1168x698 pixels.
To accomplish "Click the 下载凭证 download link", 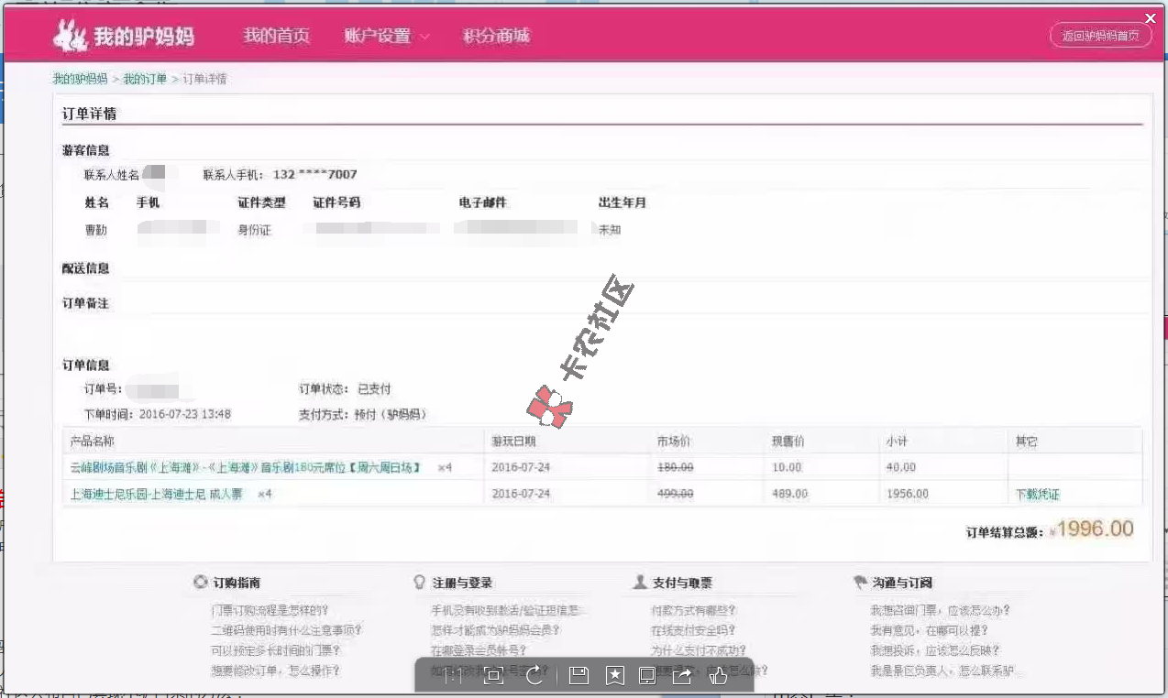I will pyautogui.click(x=1037, y=494).
